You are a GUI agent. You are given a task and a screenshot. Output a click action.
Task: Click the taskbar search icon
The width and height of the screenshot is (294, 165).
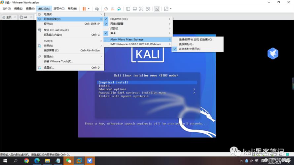(16, 161)
